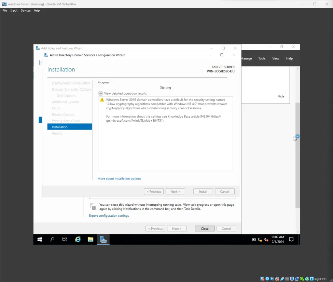Screen dimensions: 333x282
Task: Select Additional Options step
Action: [66, 102]
